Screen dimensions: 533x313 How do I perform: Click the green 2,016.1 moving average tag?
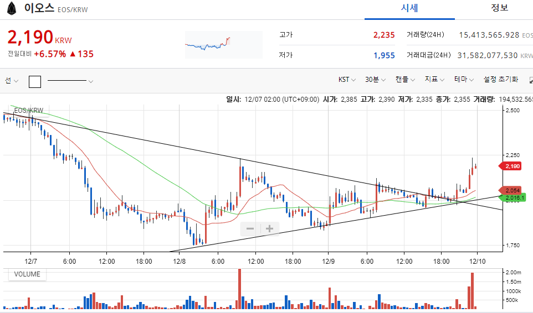coord(512,198)
